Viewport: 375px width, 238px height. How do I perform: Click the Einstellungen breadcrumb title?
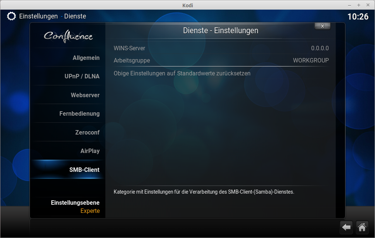click(38, 16)
